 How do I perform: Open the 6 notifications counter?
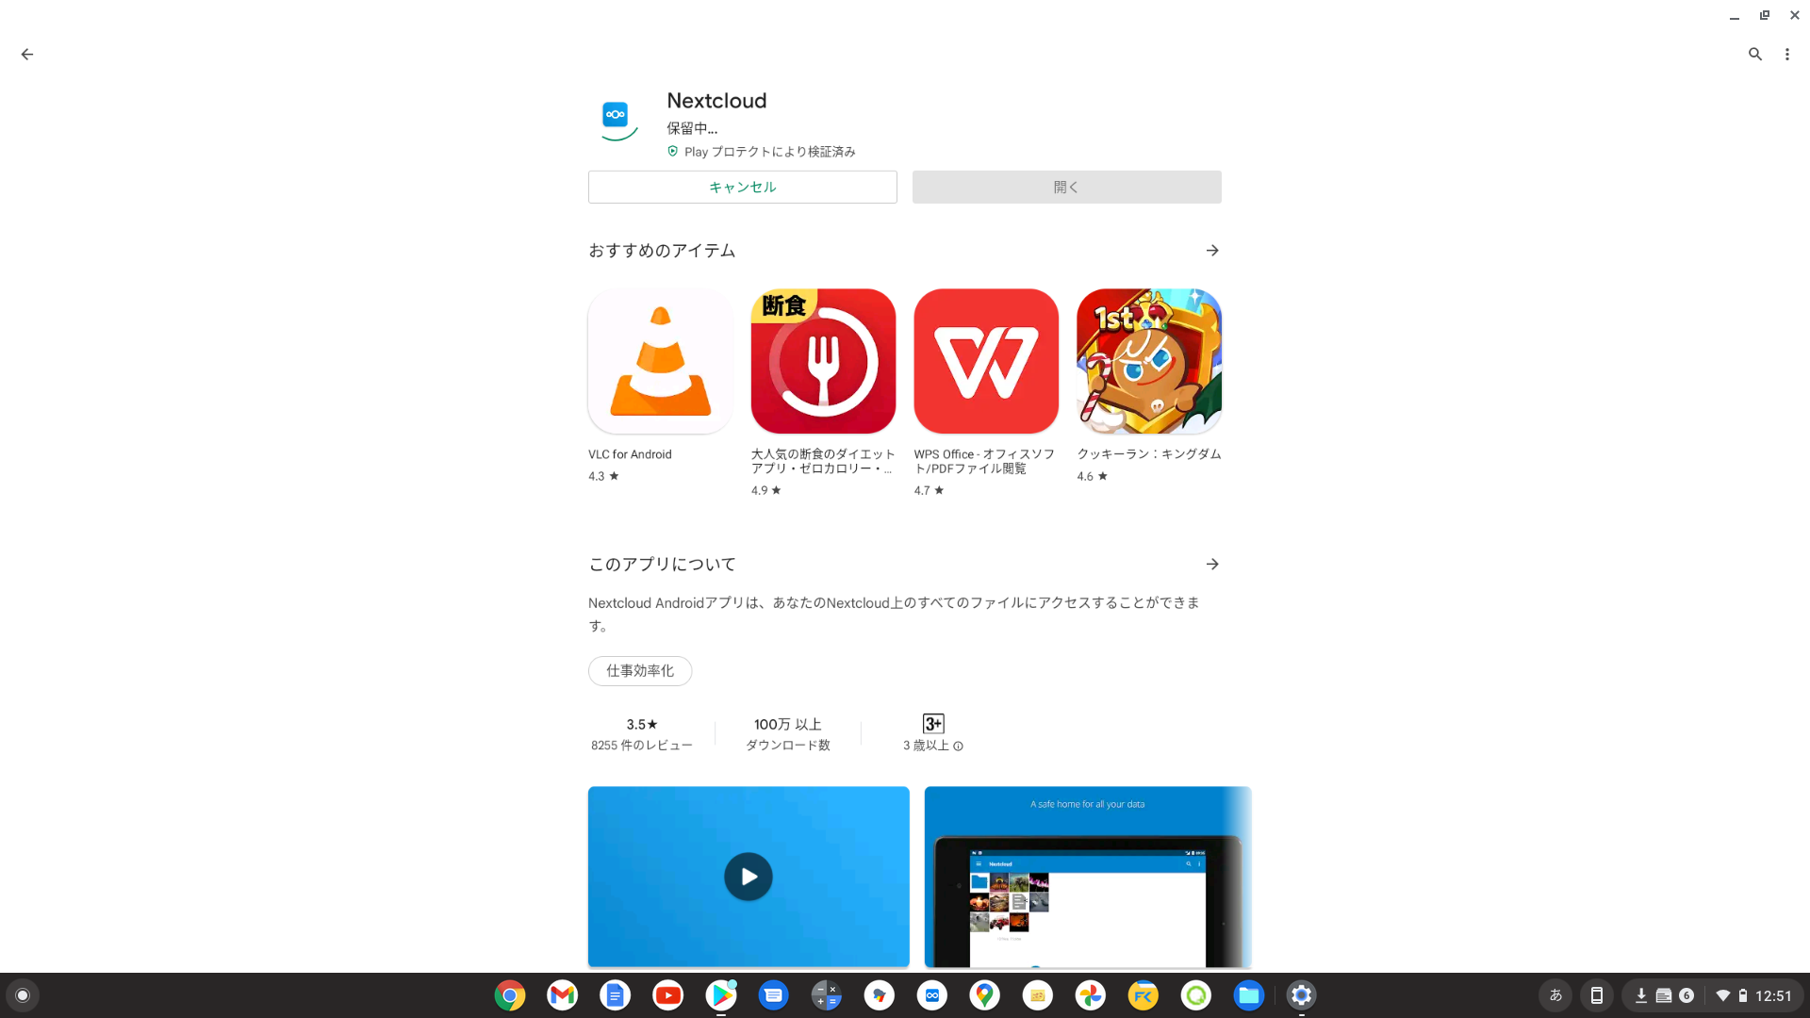coord(1687,995)
